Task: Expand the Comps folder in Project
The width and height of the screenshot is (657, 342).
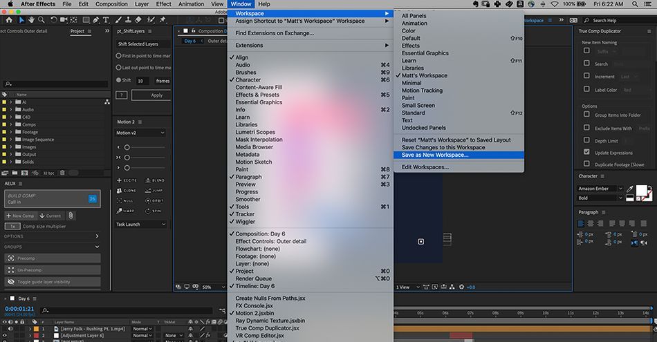Action: coord(11,125)
